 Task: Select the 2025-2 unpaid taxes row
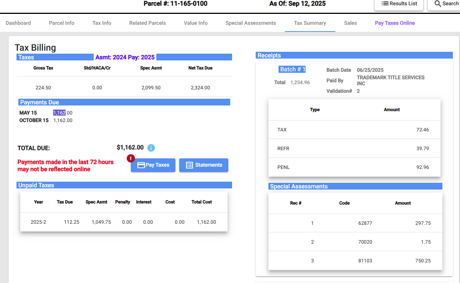pos(124,222)
